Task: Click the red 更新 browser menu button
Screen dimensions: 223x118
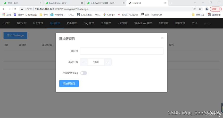Action: (216, 9)
